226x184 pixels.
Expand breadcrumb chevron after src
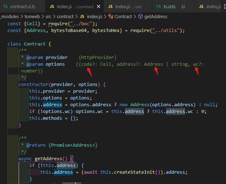54,17
